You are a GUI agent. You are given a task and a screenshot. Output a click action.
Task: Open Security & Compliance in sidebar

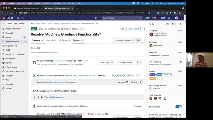pos(15,54)
